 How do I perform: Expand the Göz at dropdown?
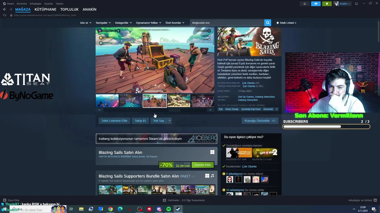85,23
